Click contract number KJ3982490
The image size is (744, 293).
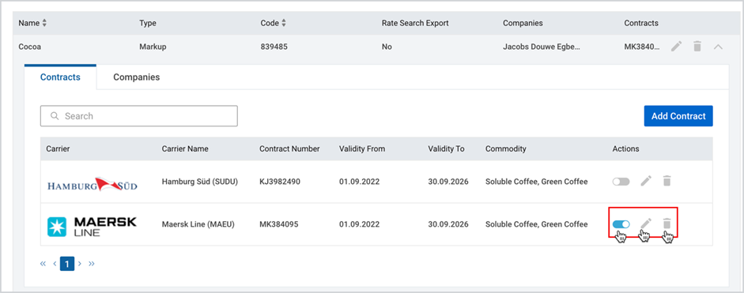[279, 182]
